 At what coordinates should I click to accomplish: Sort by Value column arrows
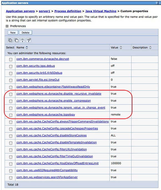coord(121,47)
